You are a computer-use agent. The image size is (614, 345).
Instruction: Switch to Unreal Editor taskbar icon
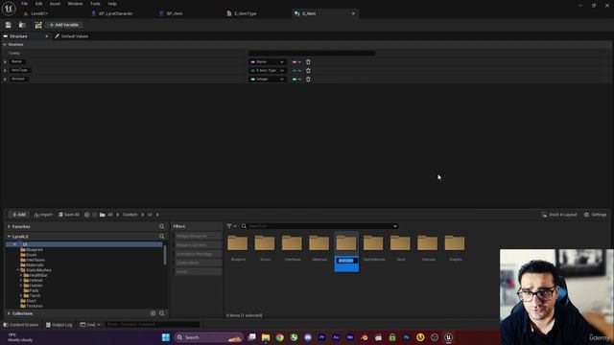pyautogui.click(x=448, y=337)
